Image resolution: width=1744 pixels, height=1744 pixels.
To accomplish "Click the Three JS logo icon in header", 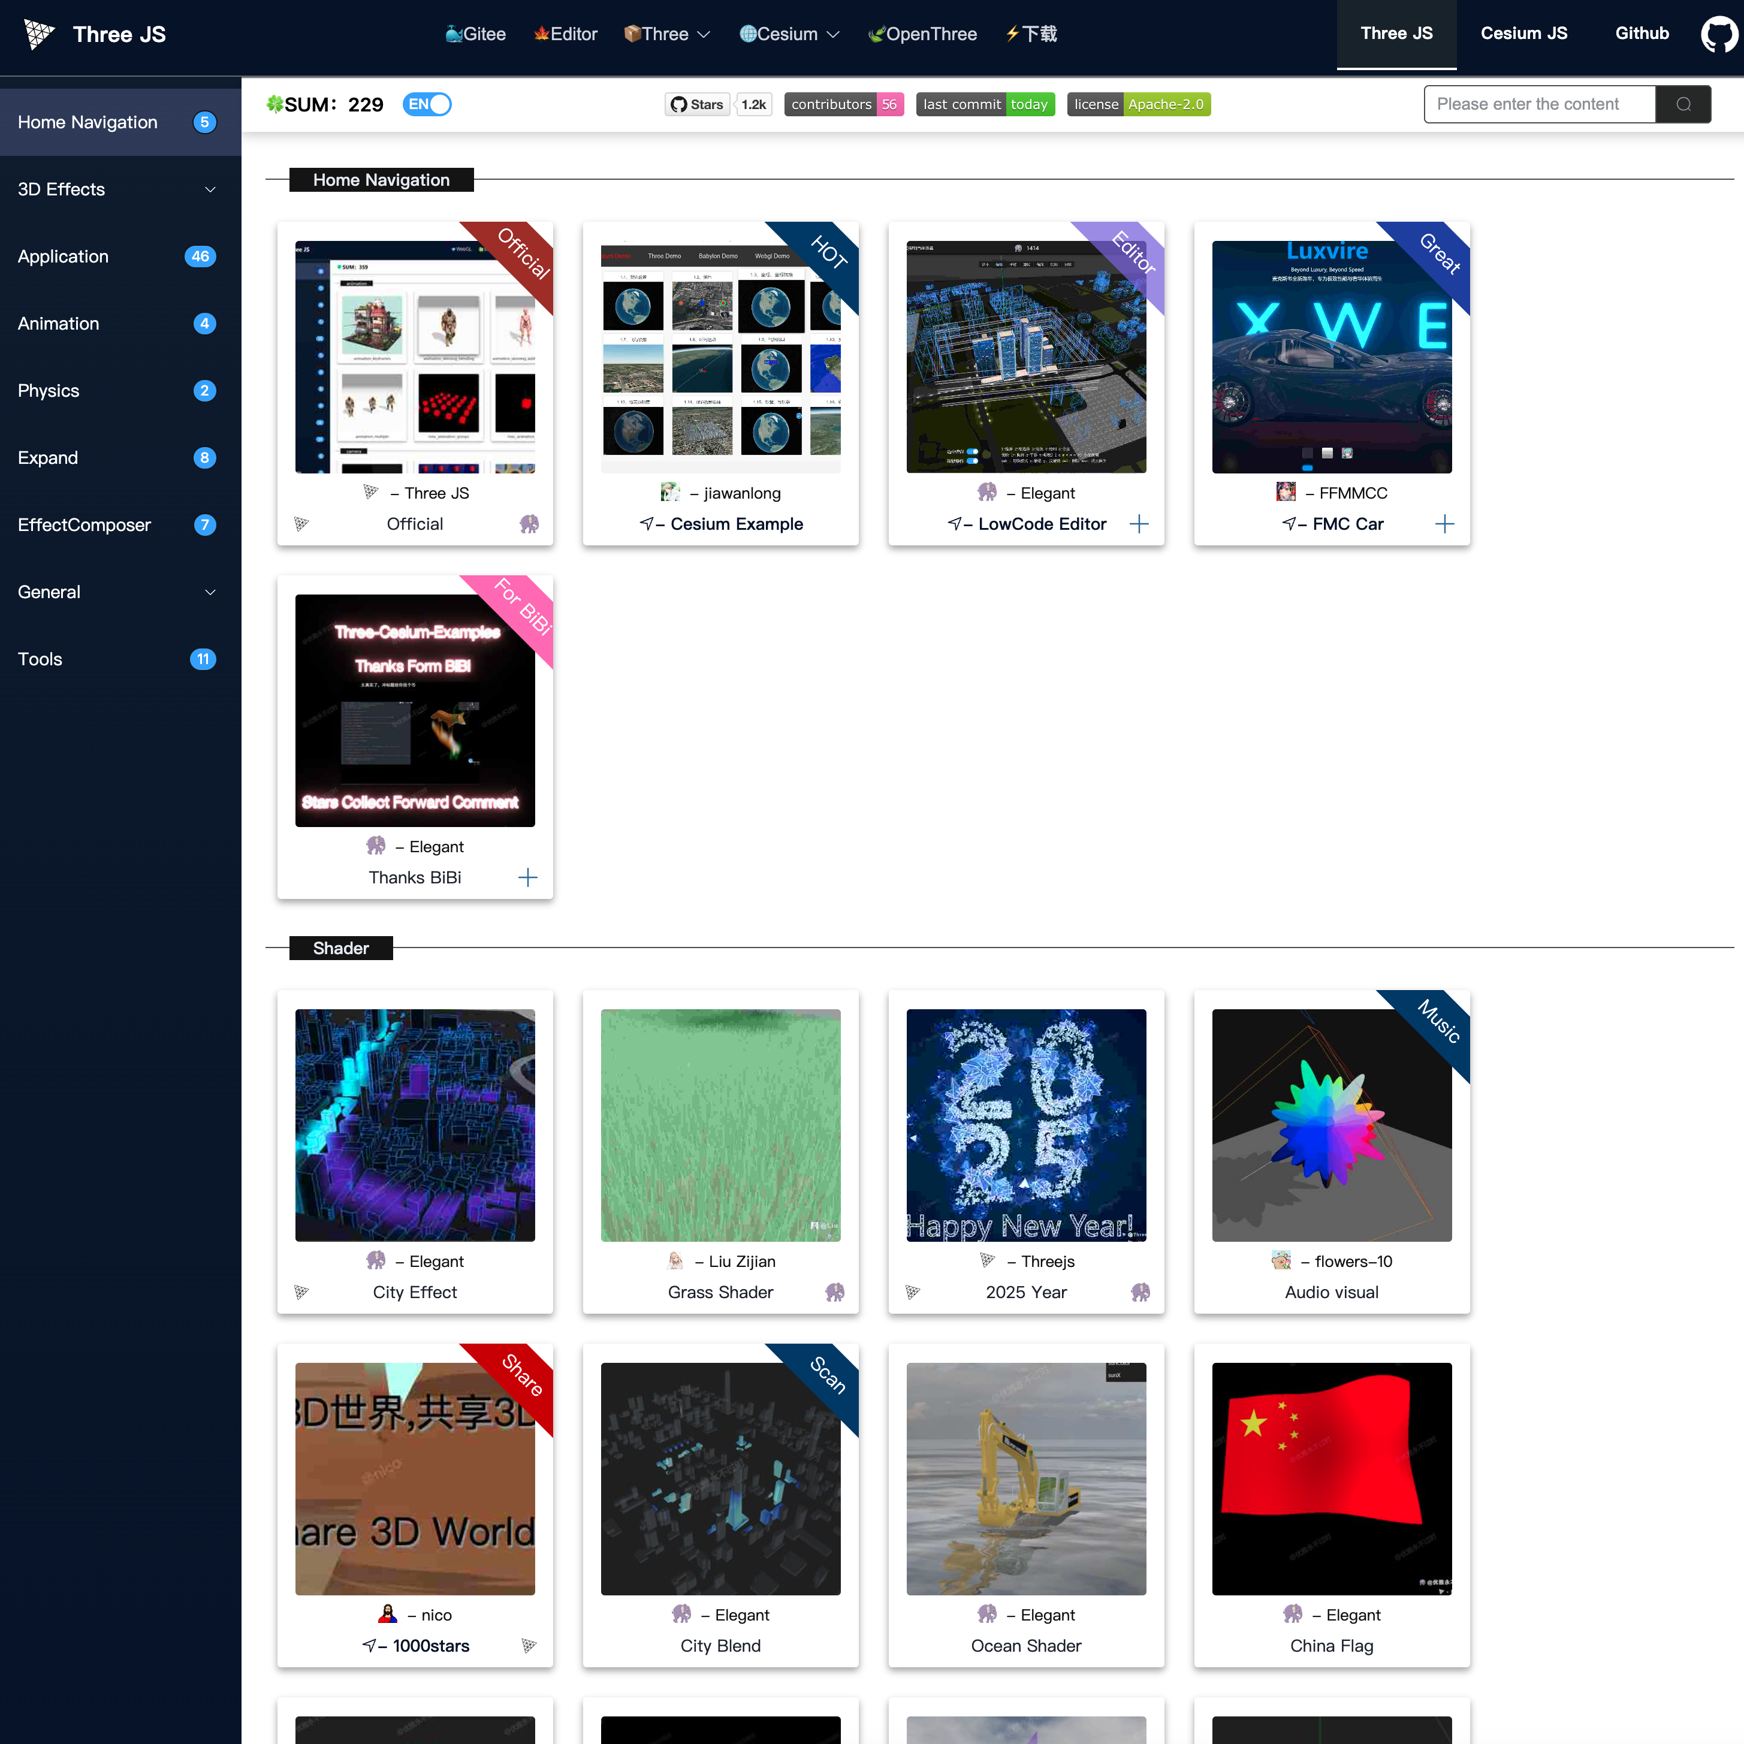I will tap(39, 34).
